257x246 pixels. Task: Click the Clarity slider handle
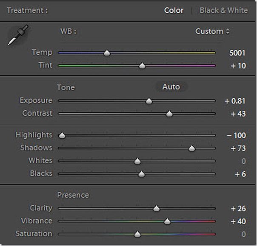[156, 208]
